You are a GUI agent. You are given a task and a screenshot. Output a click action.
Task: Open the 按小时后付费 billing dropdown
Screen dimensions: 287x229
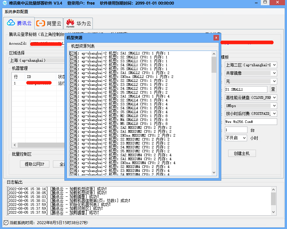point(251,114)
